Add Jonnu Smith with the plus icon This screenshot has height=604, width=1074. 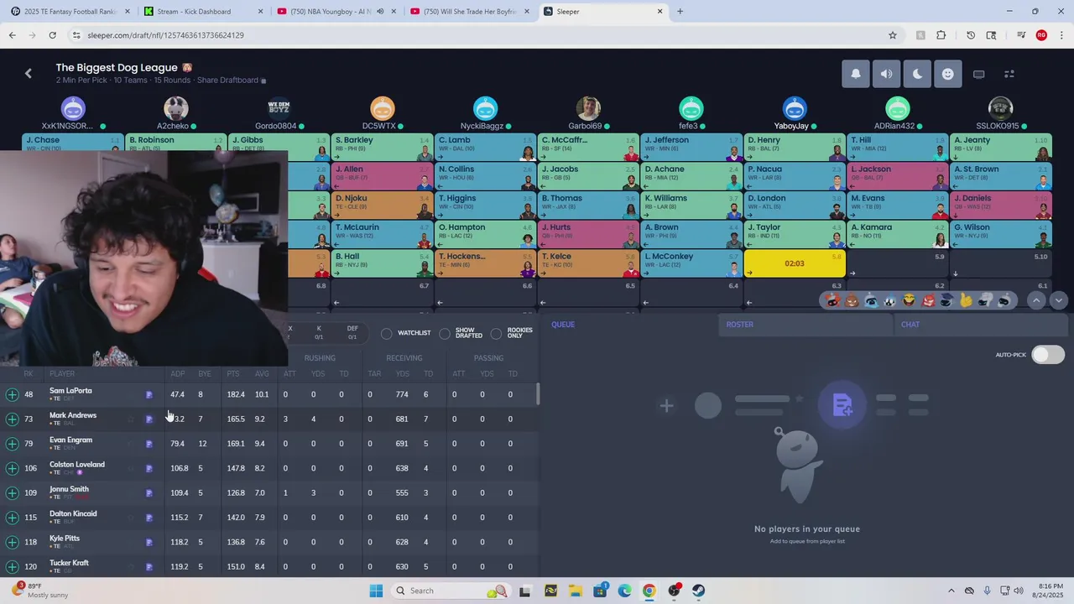click(12, 492)
